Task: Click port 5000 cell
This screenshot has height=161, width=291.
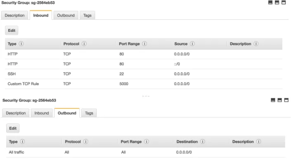Action: (x=124, y=84)
